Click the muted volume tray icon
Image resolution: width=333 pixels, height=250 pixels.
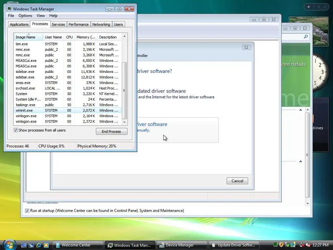point(308,245)
